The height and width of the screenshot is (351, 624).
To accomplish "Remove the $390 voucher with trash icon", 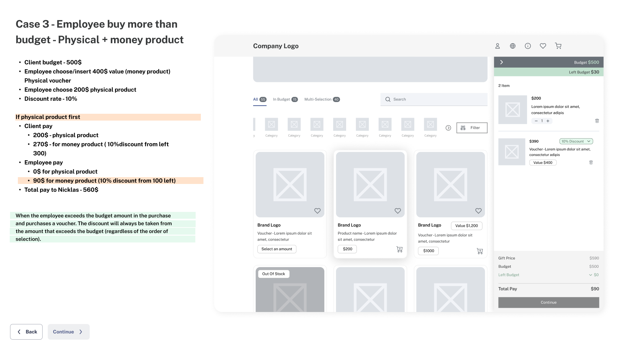I will click(591, 162).
